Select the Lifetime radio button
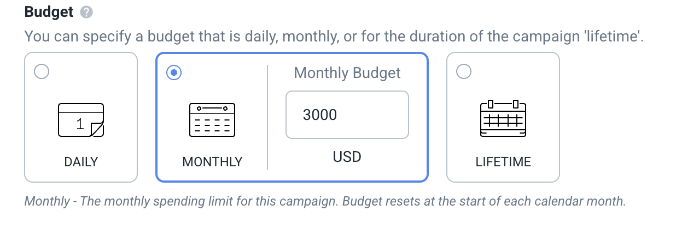This screenshot has width=676, height=229. (463, 72)
